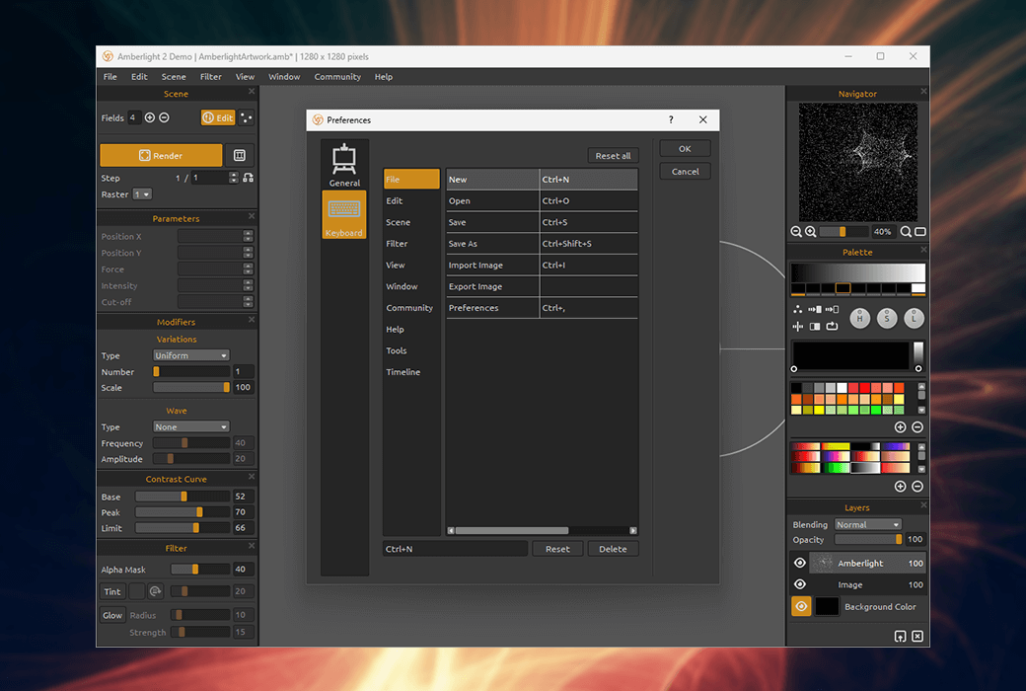Close the Preferences dialog
This screenshot has height=691, width=1026.
click(x=702, y=119)
